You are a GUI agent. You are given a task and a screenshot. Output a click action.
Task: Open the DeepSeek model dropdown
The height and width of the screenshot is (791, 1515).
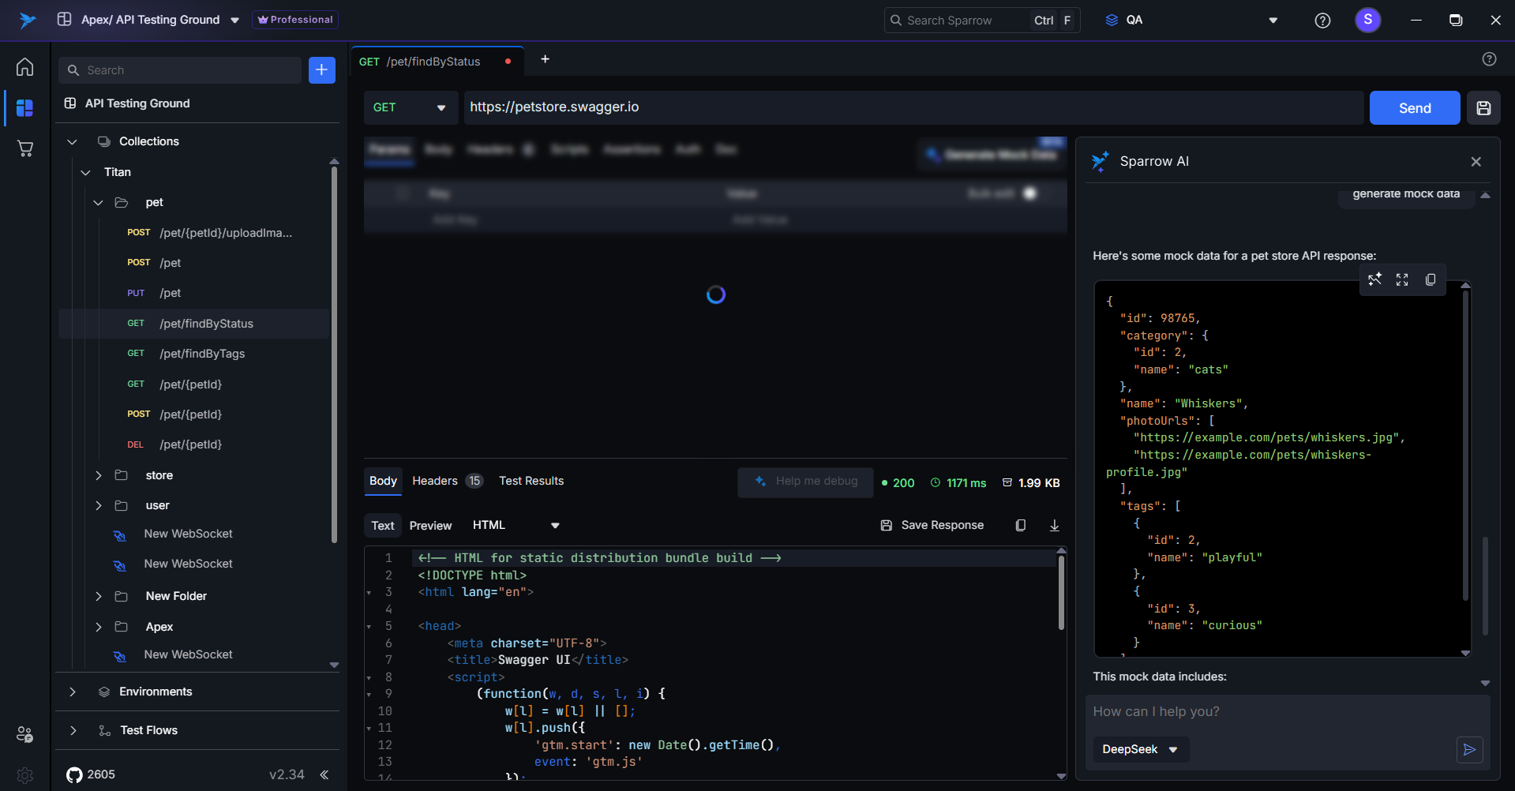(1140, 749)
